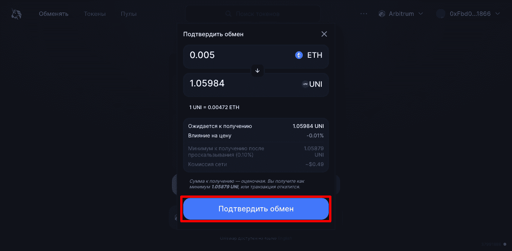
Task: Follow the English language link
Action: point(285,239)
